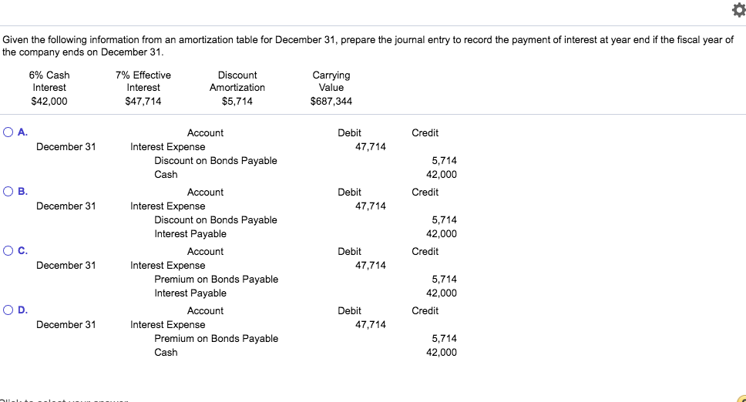Click Cash account line in option A

166,174
